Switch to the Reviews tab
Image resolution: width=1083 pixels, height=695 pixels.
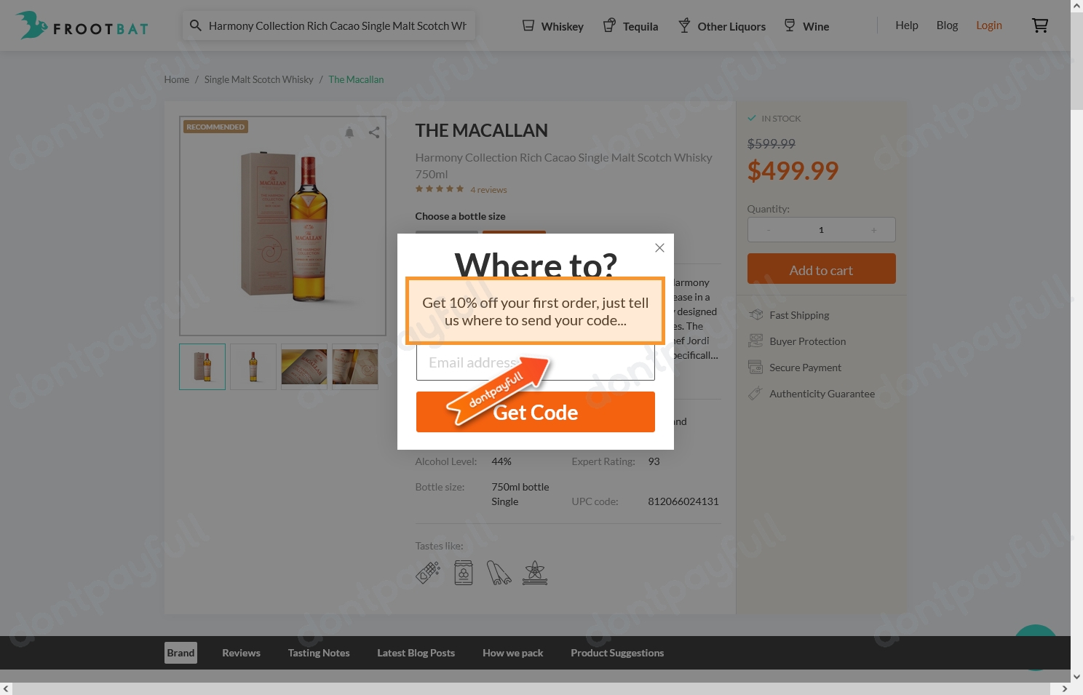(x=241, y=653)
